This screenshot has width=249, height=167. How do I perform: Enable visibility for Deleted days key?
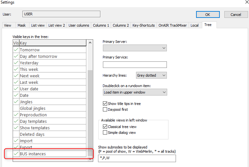click(x=16, y=135)
